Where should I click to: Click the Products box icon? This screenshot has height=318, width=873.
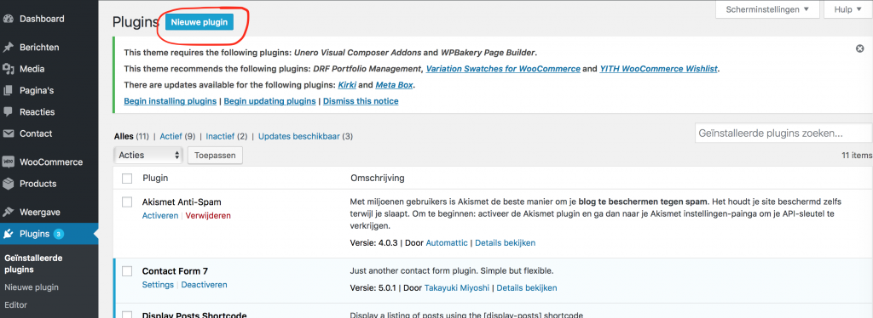tap(9, 184)
